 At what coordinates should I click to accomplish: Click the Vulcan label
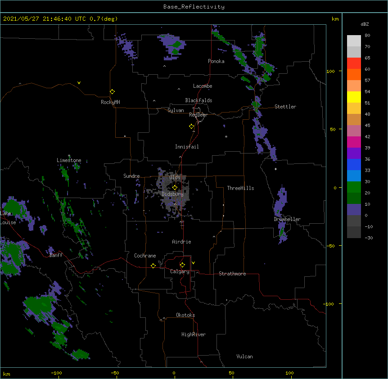pyautogui.click(x=244, y=356)
